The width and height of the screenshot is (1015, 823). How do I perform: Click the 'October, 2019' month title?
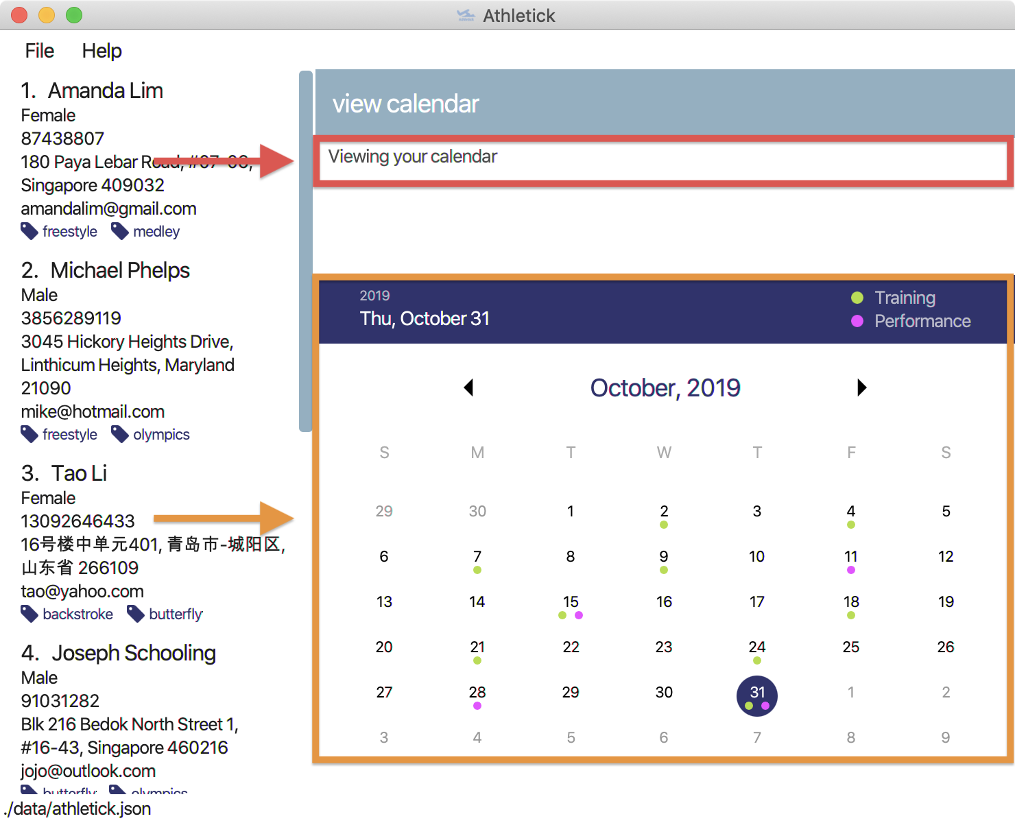click(x=665, y=388)
